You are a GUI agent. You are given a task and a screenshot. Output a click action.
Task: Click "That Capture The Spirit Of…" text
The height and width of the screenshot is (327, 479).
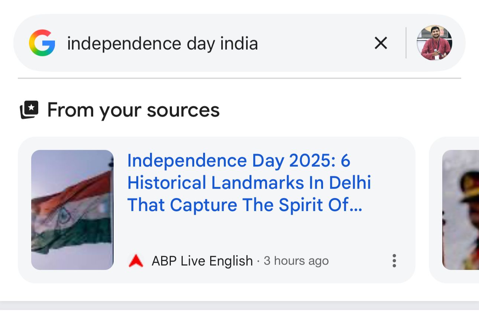point(245,205)
